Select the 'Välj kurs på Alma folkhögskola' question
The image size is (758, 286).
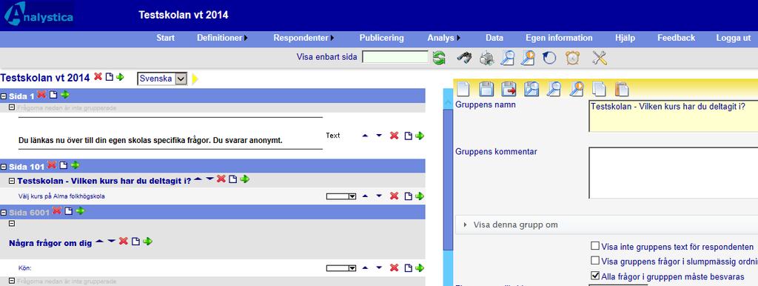point(61,196)
